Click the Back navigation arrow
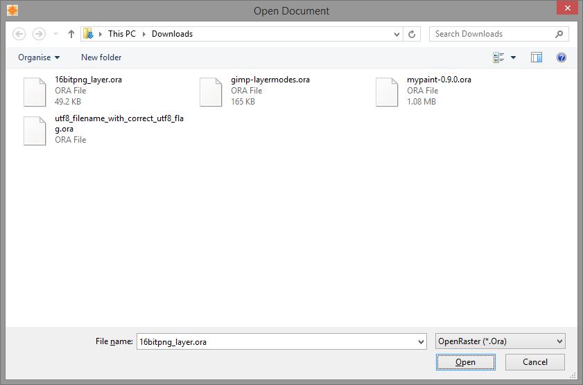 pyautogui.click(x=19, y=34)
